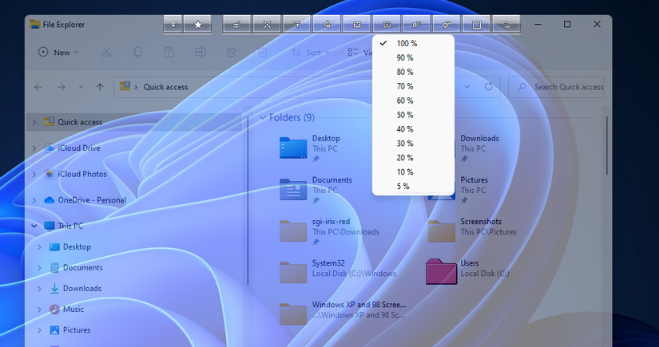
Task: Choose 70 % from the transparency list
Action: pyautogui.click(x=413, y=86)
